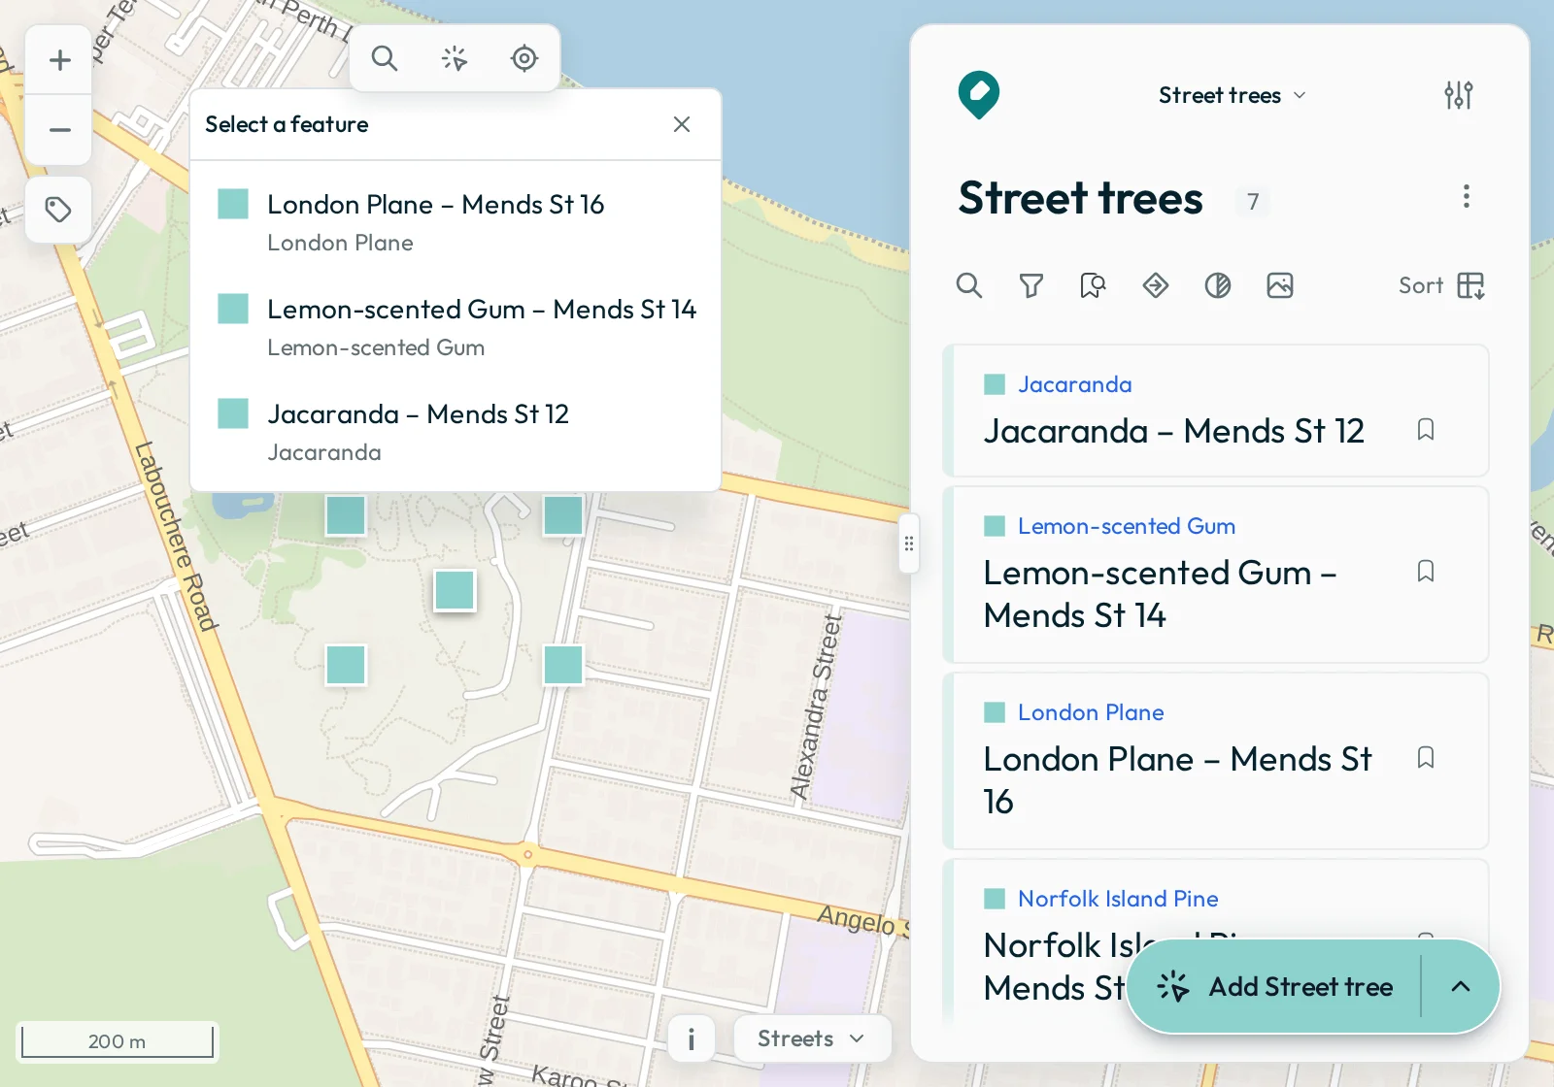Image resolution: width=1554 pixels, height=1087 pixels.
Task: Expand the Add Street tree options chevron
Action: (1461, 987)
